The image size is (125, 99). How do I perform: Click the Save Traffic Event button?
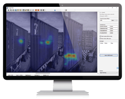tap(109, 55)
